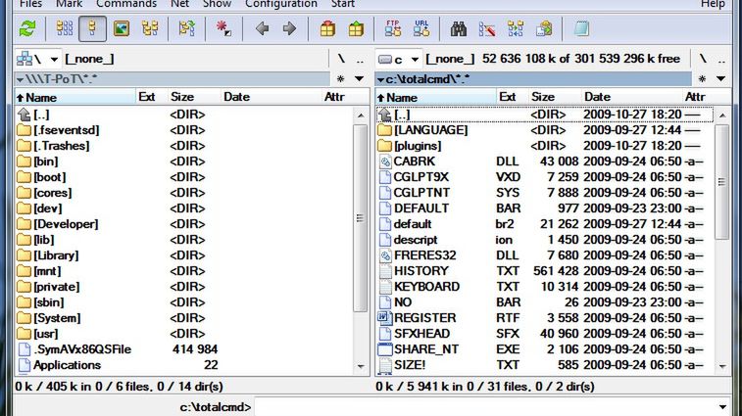Open right panel c drive dropdown arrow
Image resolution: width=742 pixels, height=416 pixels.
415,60
